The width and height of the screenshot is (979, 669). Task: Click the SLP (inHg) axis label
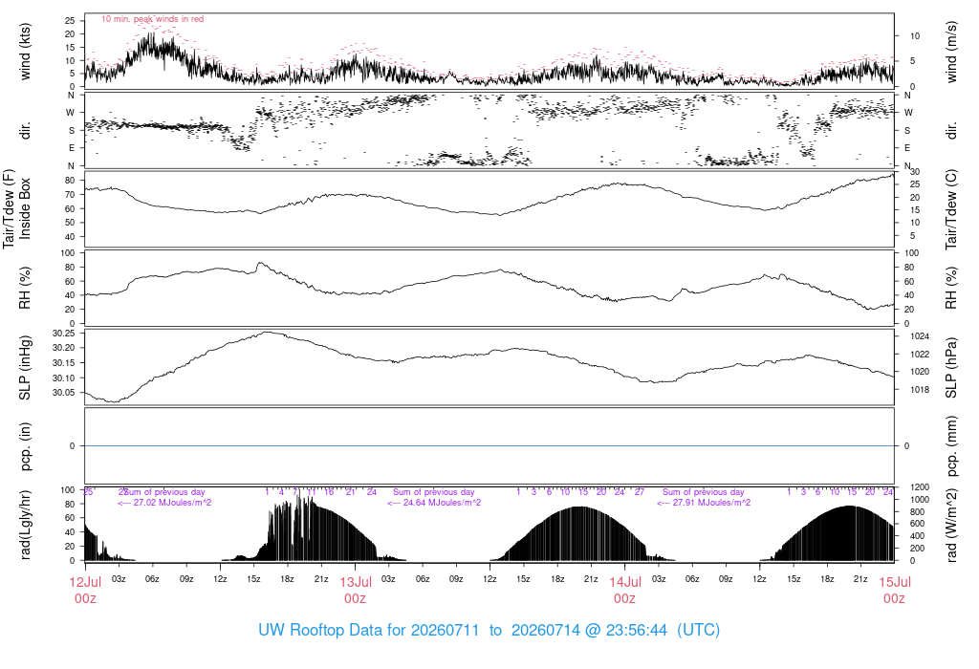(x=25, y=367)
